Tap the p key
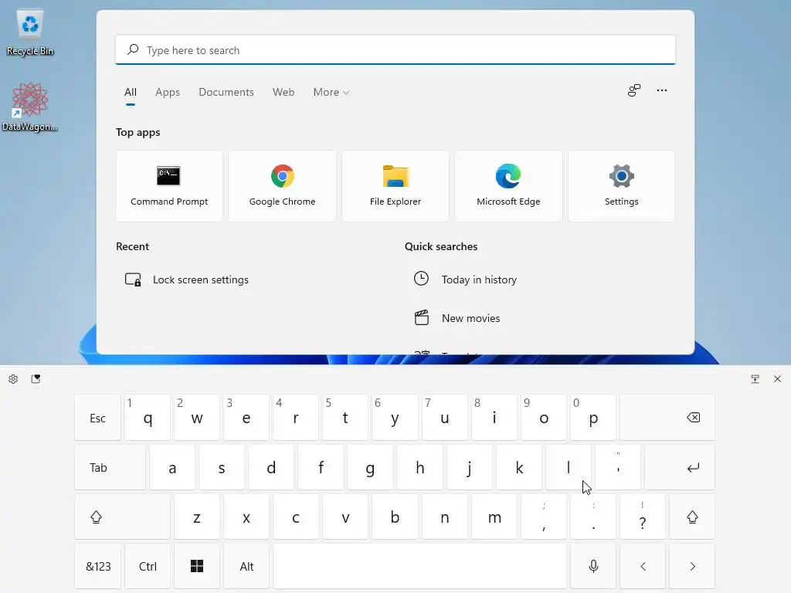This screenshot has width=791, height=593. click(x=593, y=418)
